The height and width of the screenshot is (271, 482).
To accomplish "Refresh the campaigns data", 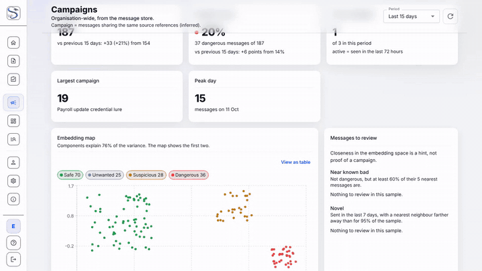I will pos(450,16).
